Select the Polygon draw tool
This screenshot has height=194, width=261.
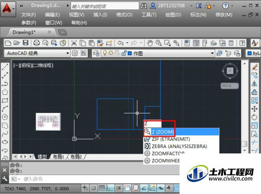(x=5, y=92)
